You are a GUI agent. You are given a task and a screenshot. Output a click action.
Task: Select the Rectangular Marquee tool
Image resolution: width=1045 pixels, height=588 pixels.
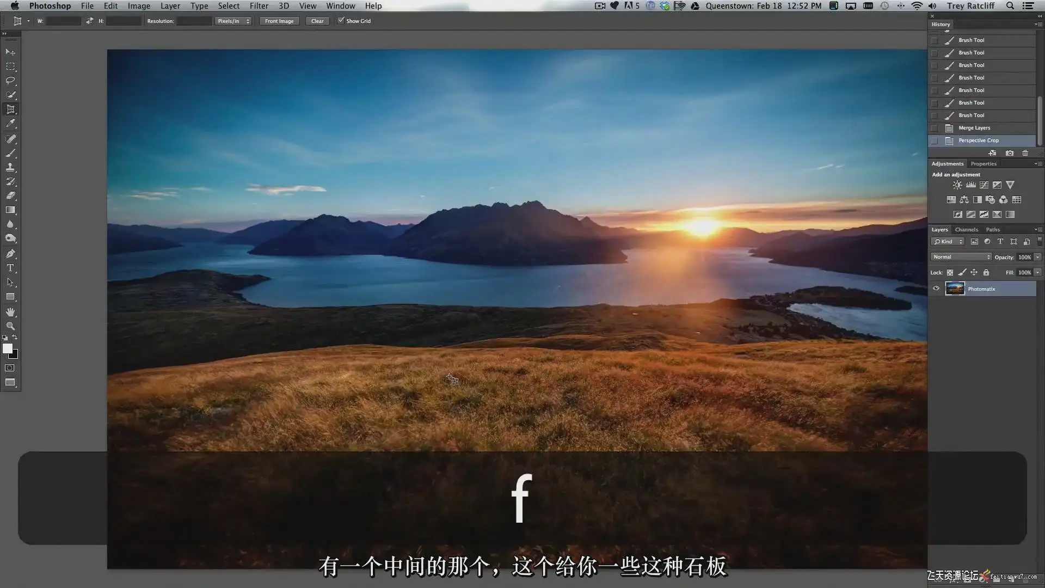10,66
